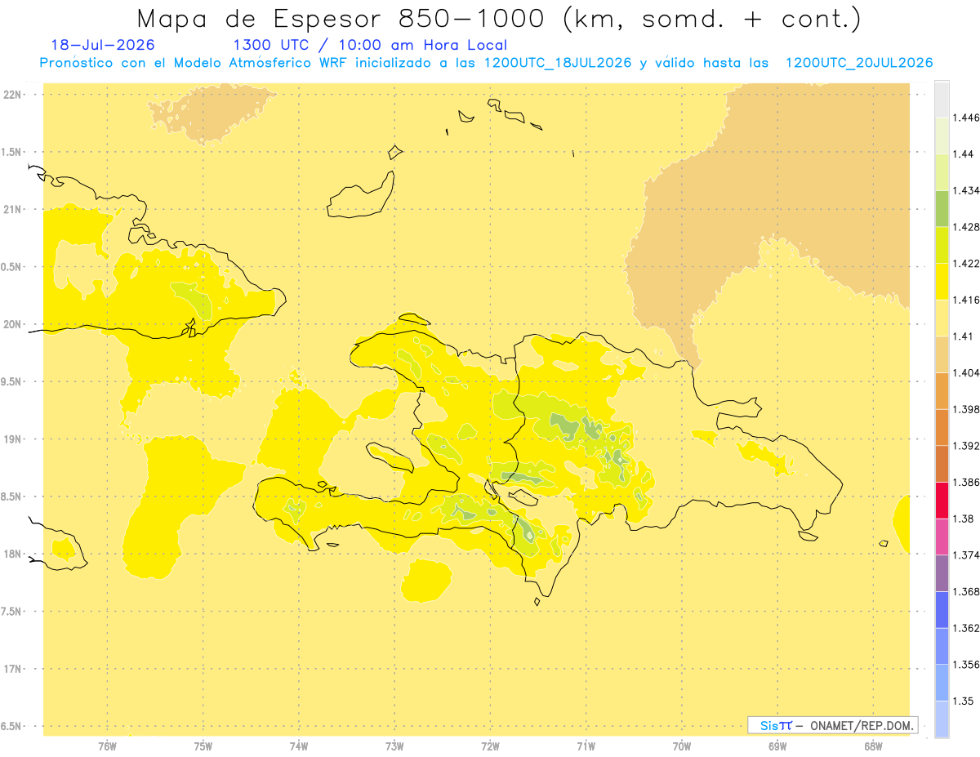Click the time label '1300 UTC / 10:00 am Hora Local'
This screenshot has width=980, height=757.
pyautogui.click(x=370, y=45)
